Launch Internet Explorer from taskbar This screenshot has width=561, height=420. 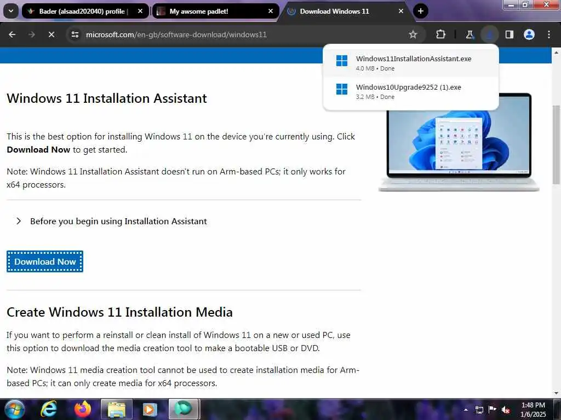tap(49, 409)
